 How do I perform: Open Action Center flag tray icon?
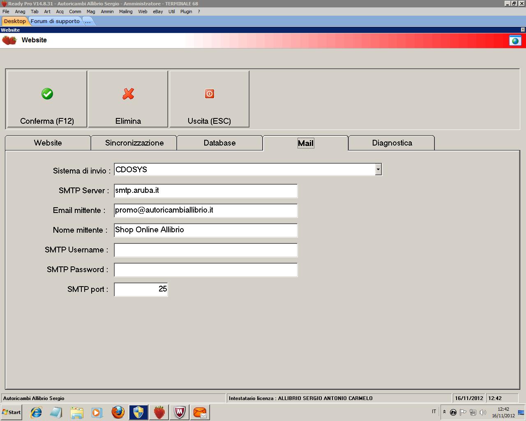463,412
